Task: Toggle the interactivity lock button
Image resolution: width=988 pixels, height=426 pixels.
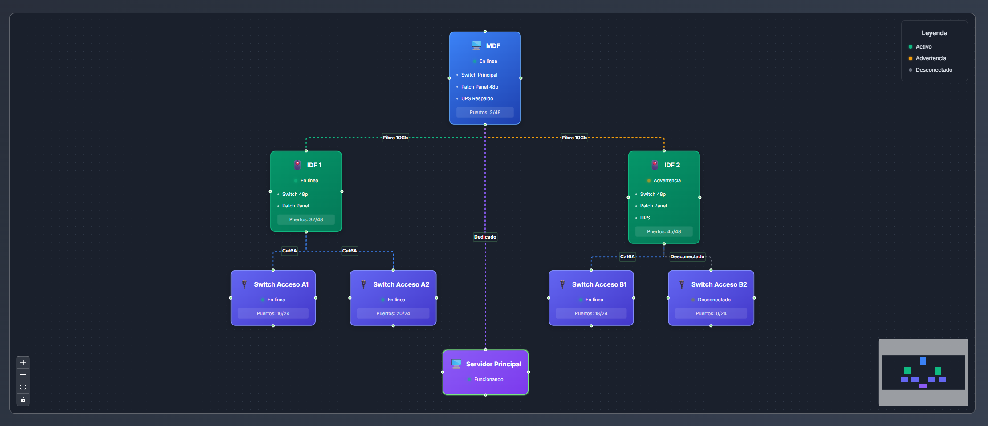Action: click(23, 400)
